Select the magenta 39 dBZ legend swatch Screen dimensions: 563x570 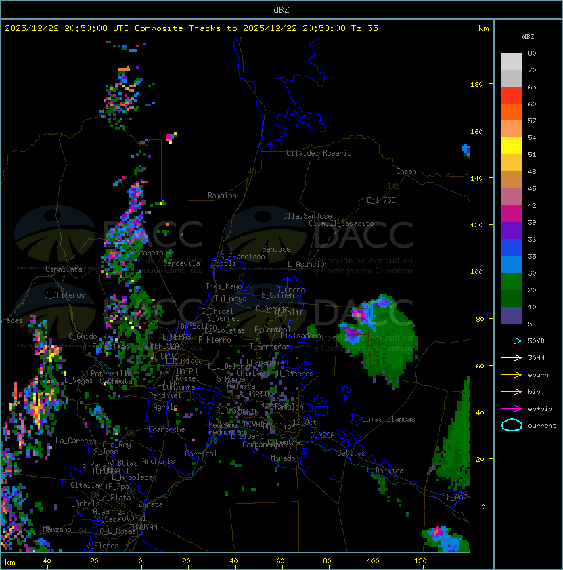[x=512, y=214]
